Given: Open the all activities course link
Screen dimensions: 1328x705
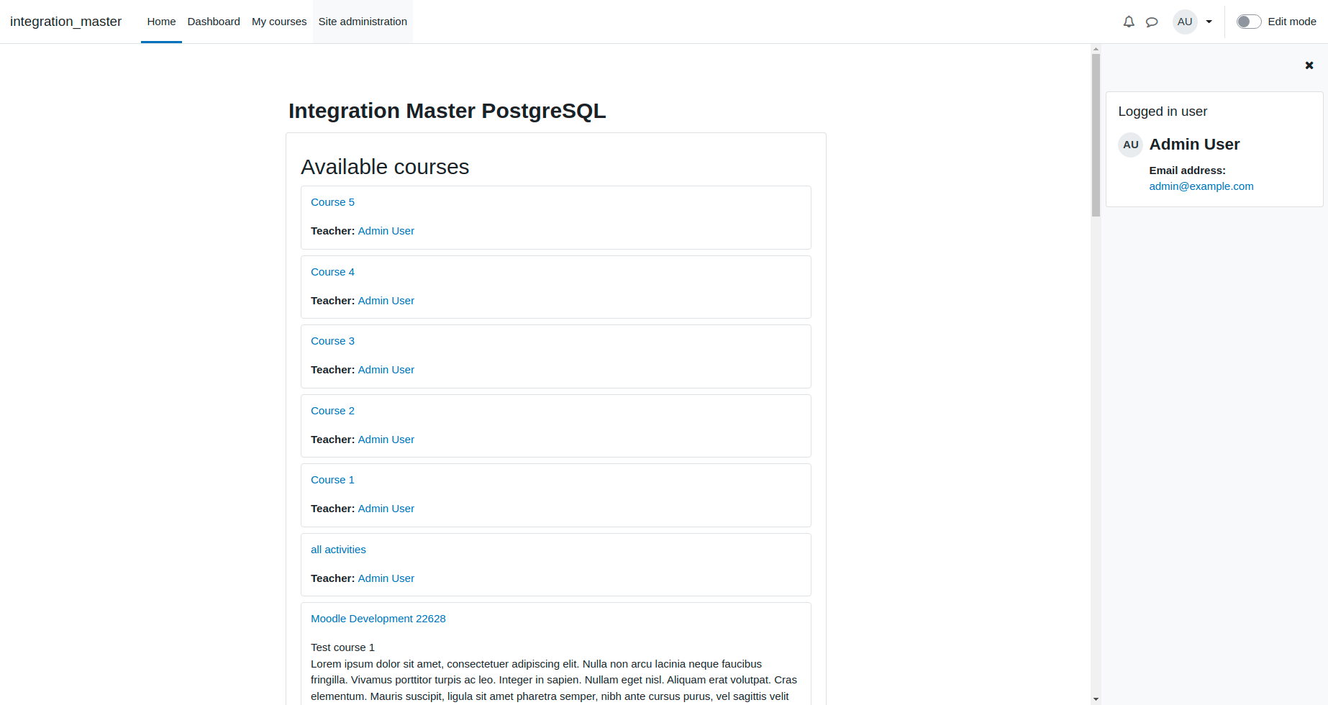Looking at the screenshot, I should point(338,550).
